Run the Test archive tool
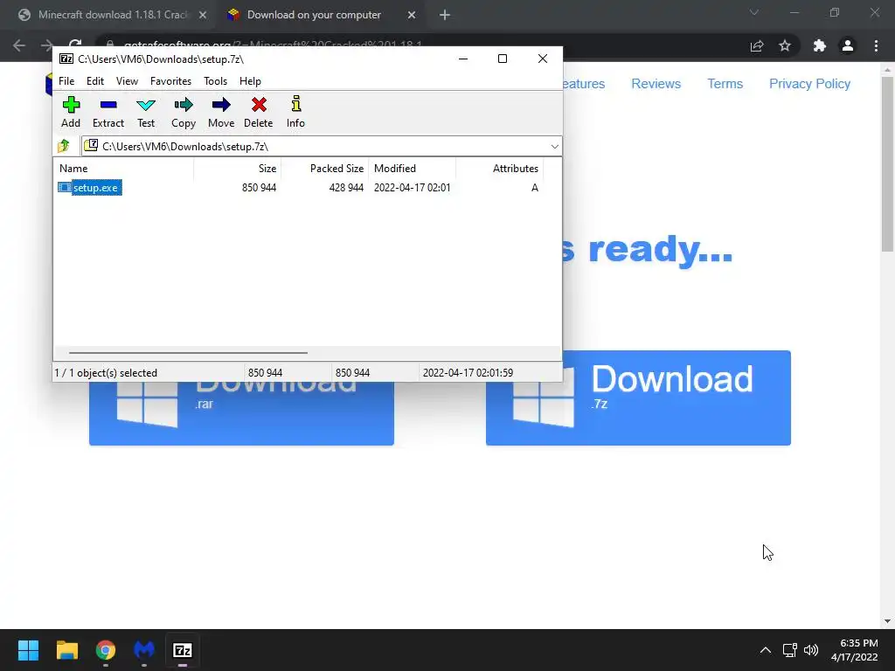The image size is (895, 671). click(146, 112)
